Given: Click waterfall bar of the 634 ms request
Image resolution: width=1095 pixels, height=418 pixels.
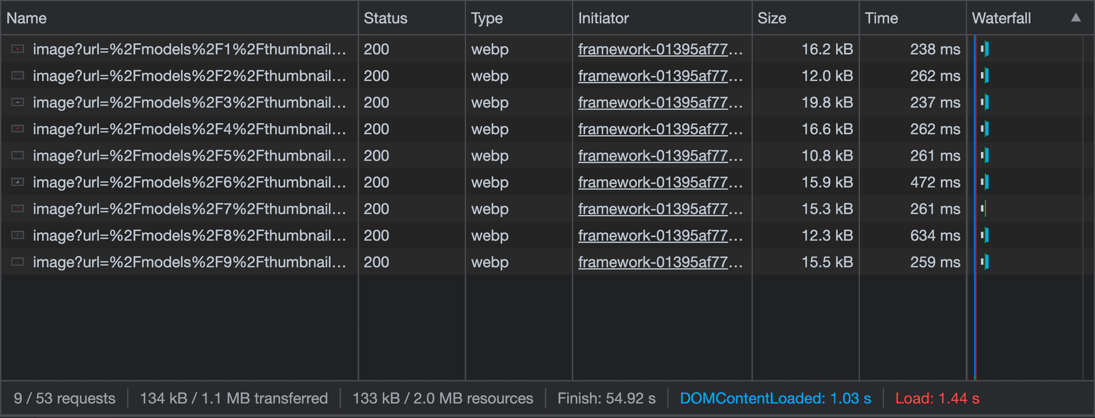Looking at the screenshot, I should 985,236.
